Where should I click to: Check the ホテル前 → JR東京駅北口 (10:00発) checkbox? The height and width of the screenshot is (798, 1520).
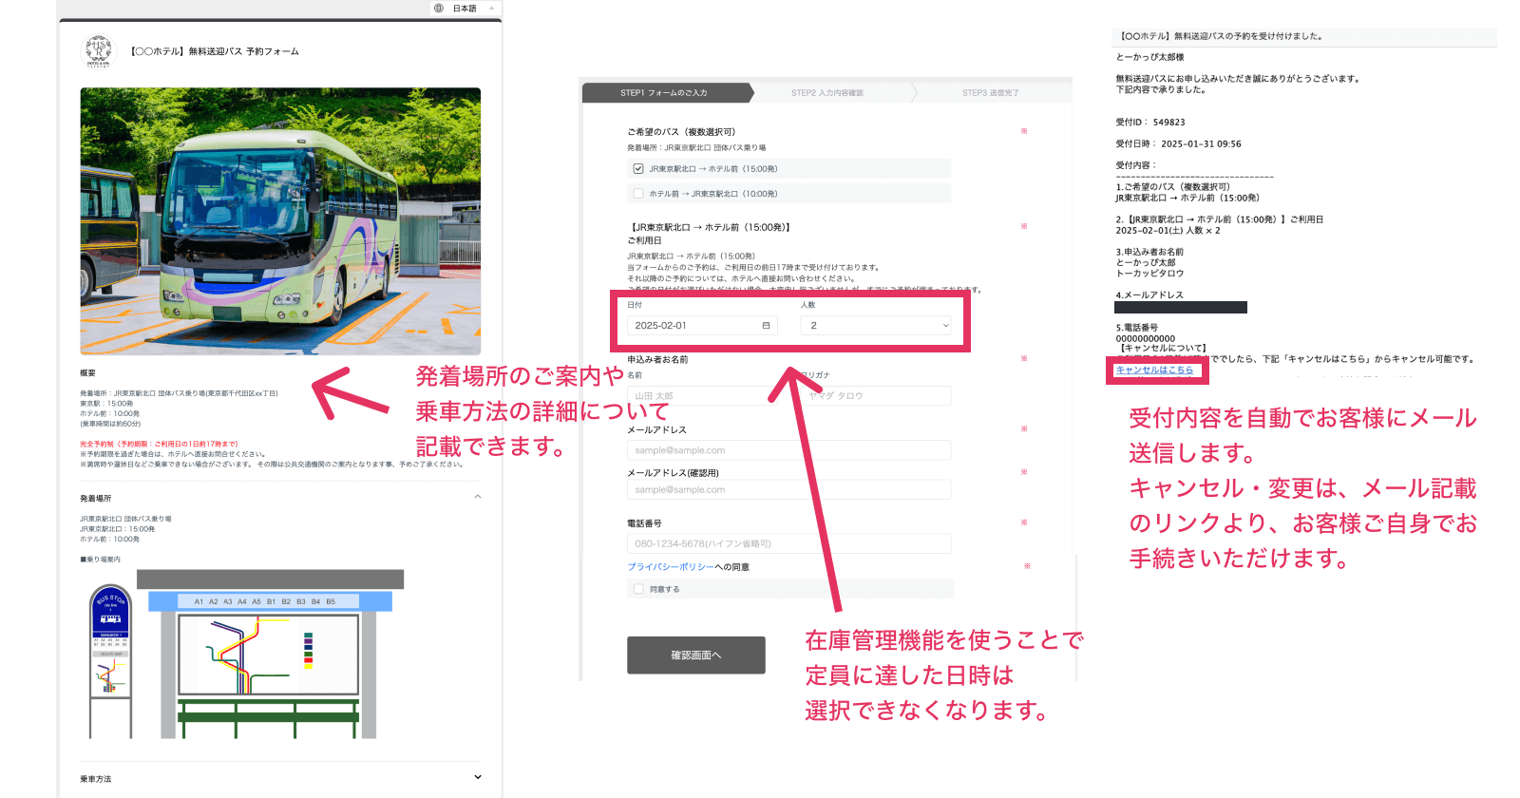coord(638,194)
